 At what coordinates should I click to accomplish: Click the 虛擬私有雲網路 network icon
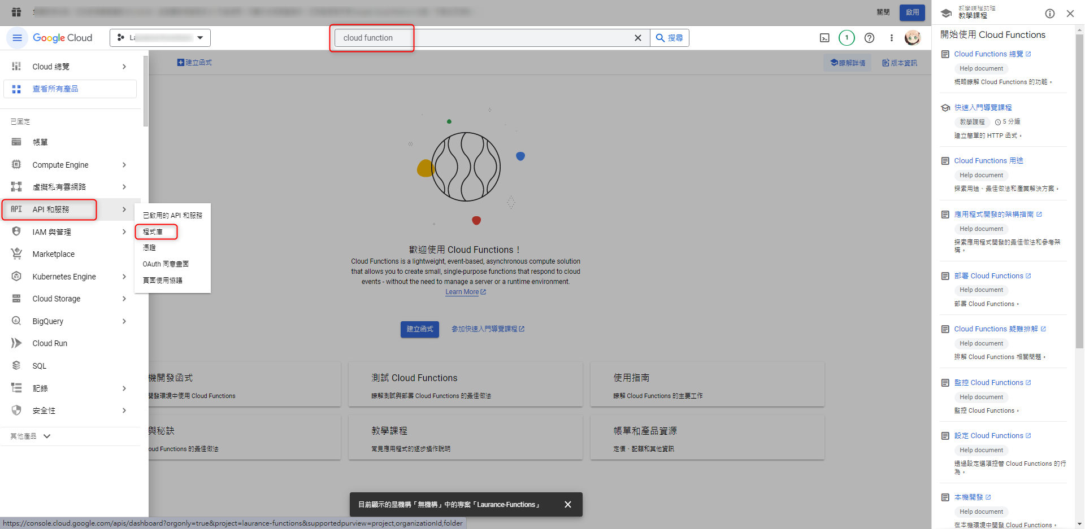pyautogui.click(x=16, y=187)
